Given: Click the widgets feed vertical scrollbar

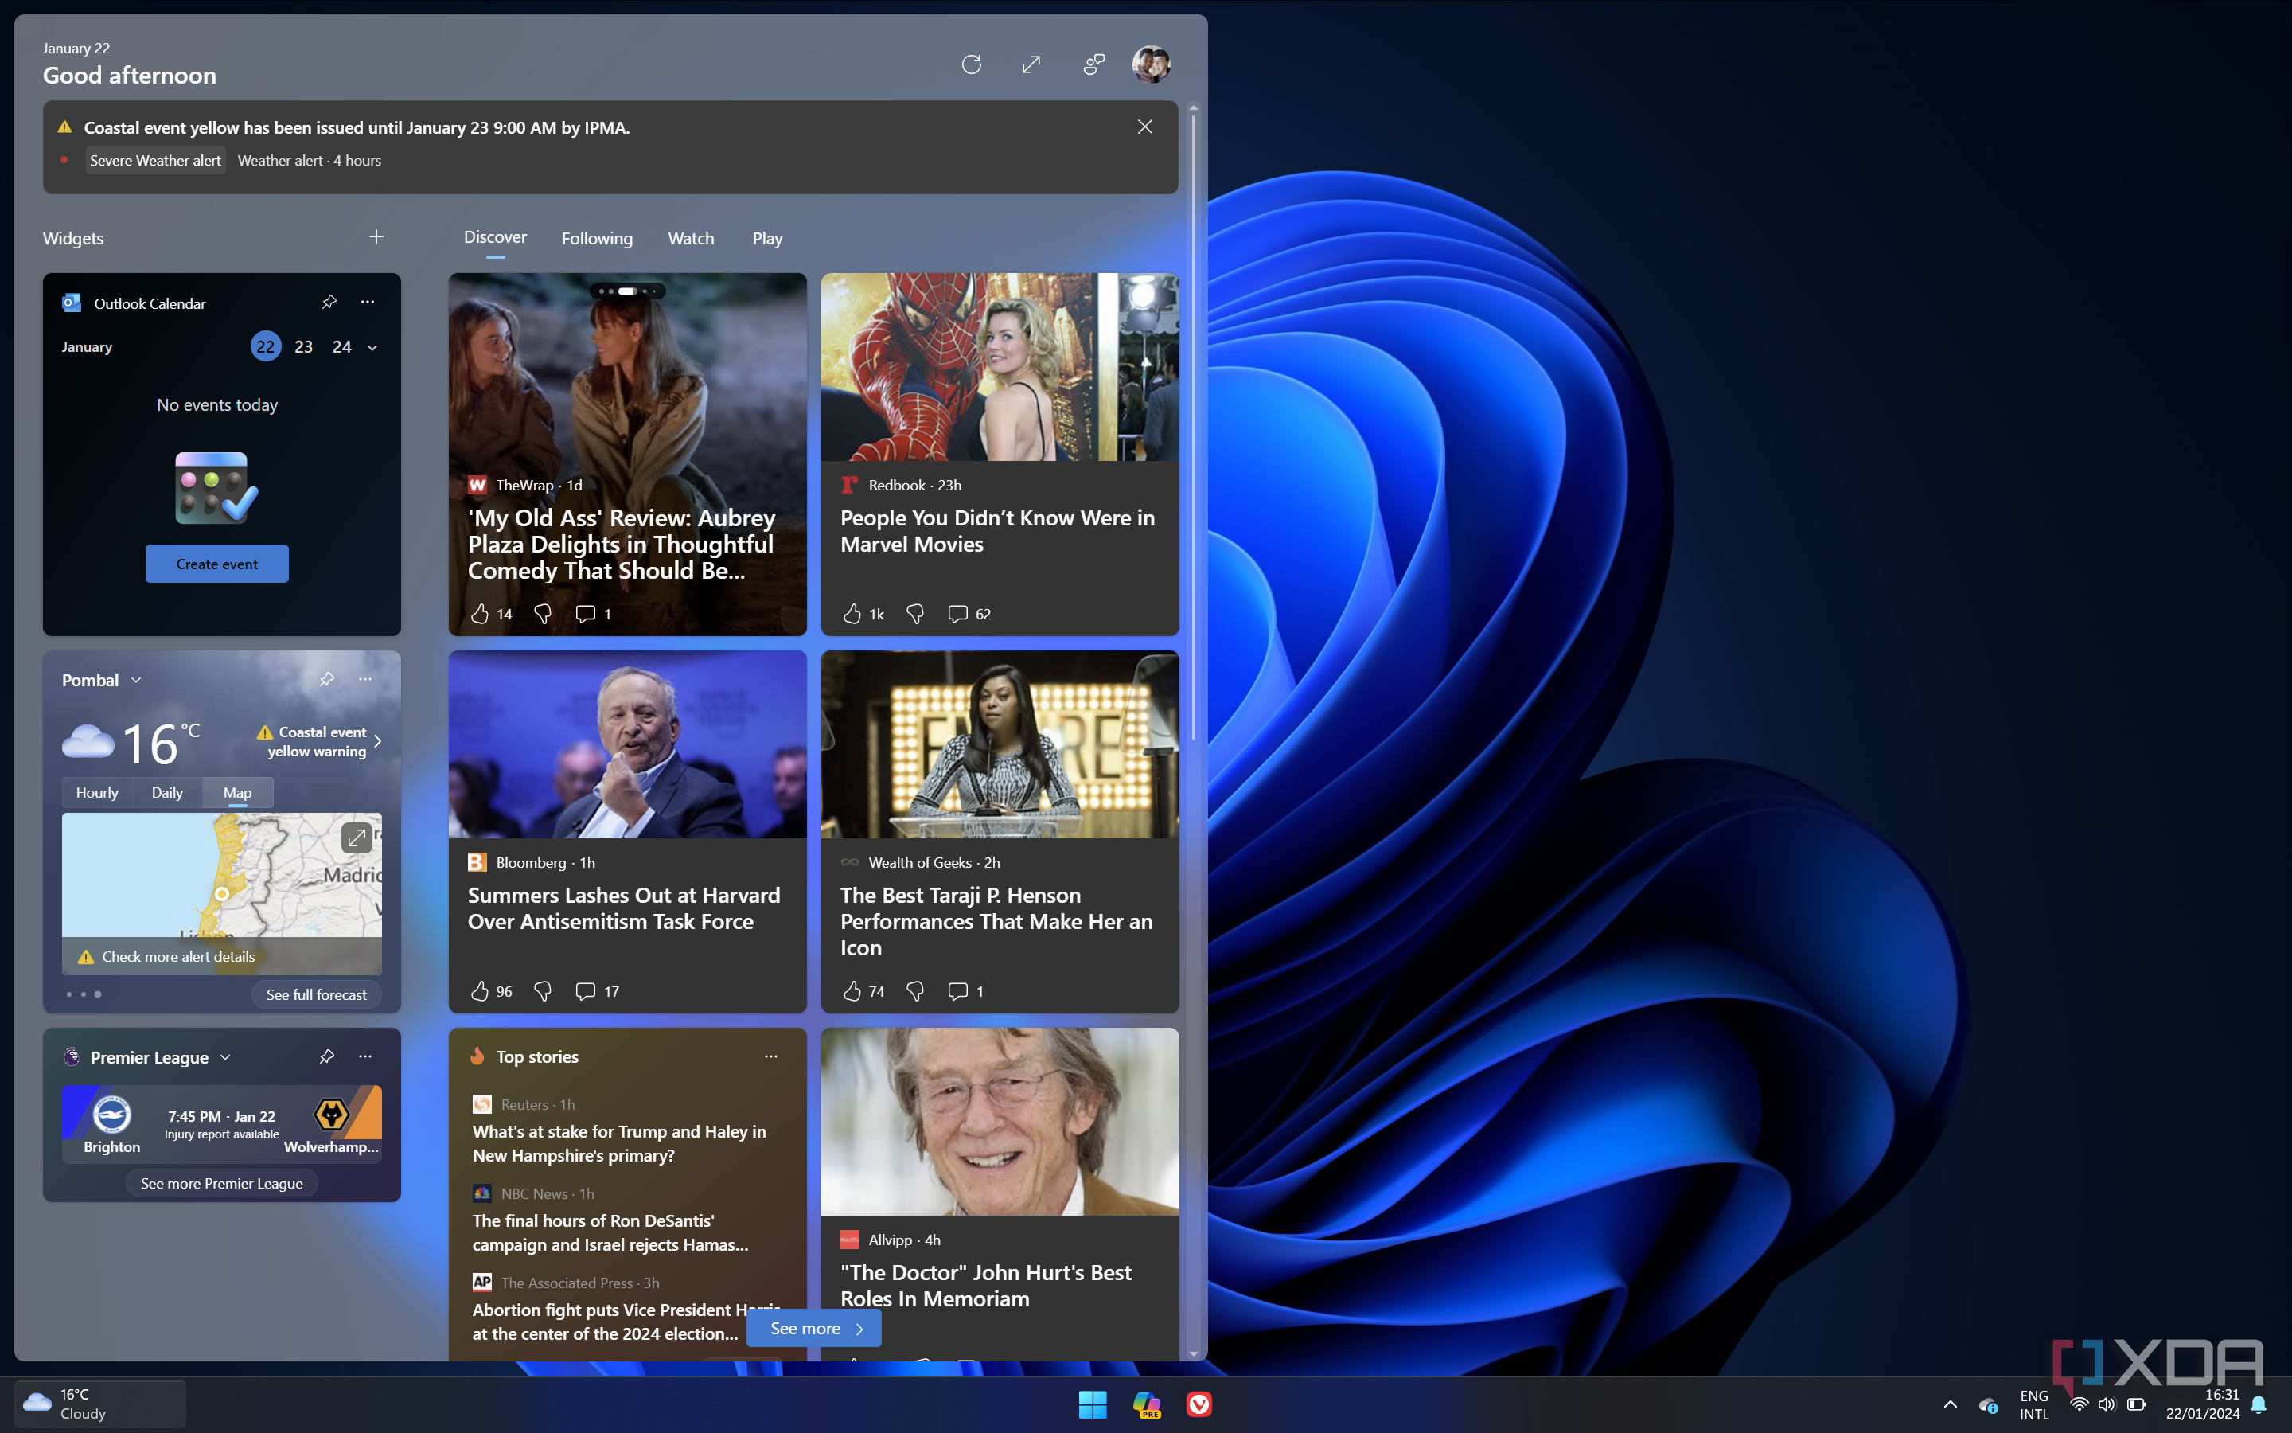Looking at the screenshot, I should pyautogui.click(x=1194, y=427).
